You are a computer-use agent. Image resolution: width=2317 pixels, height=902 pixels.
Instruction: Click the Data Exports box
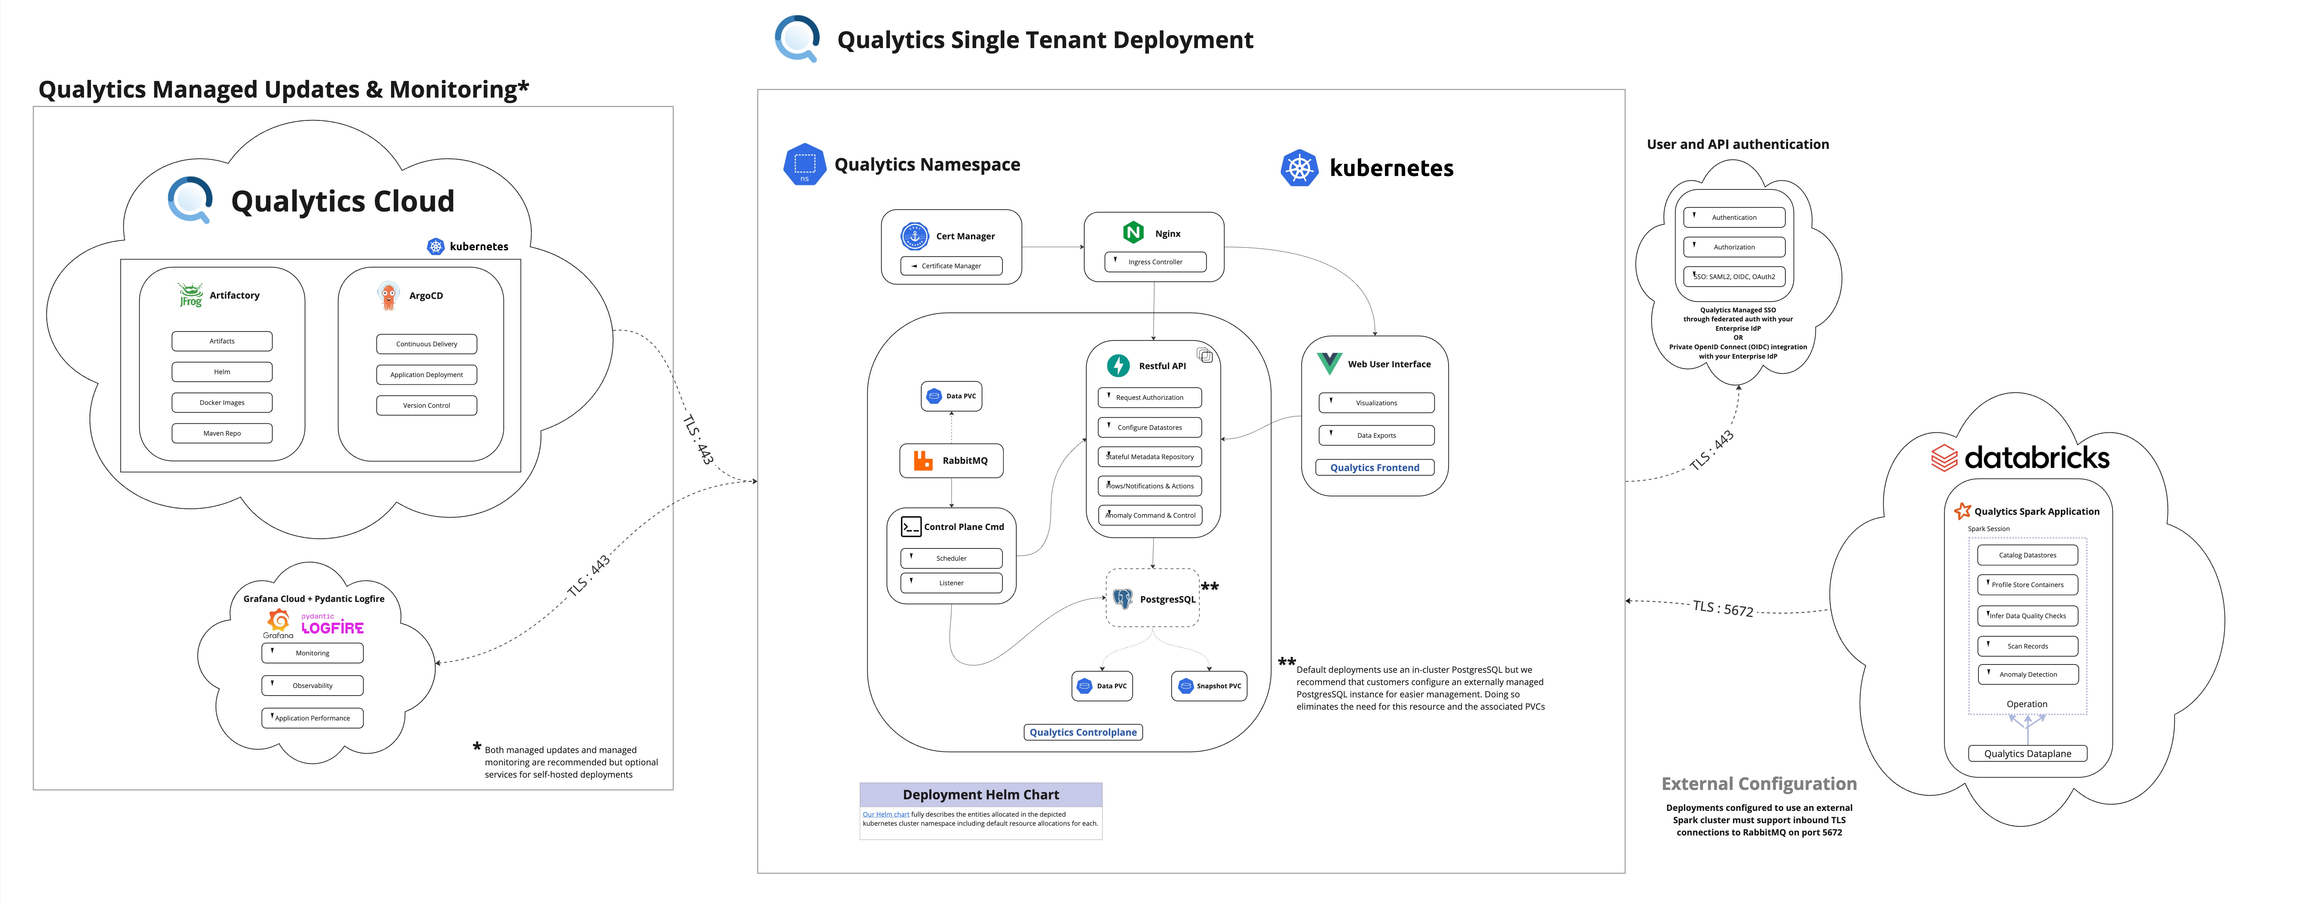tap(1376, 435)
